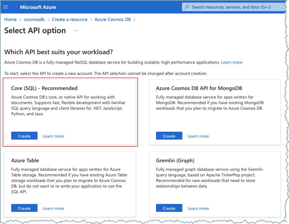Screen dimensions: 289x224
Task: Open Learn more for the MongoDB API
Action: [198, 136]
